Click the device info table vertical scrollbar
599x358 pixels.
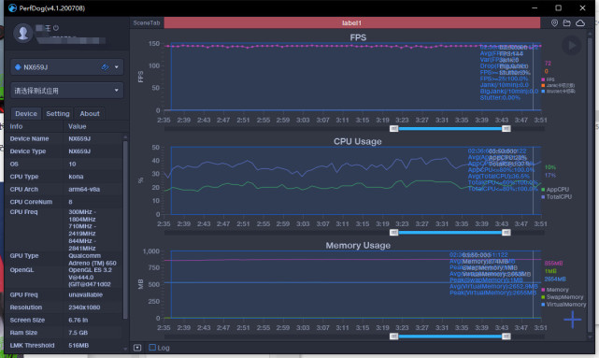(125, 230)
